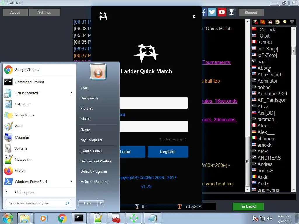Open Sticky Notes from Start menu
The height and width of the screenshot is (224, 299).
pos(39,115)
